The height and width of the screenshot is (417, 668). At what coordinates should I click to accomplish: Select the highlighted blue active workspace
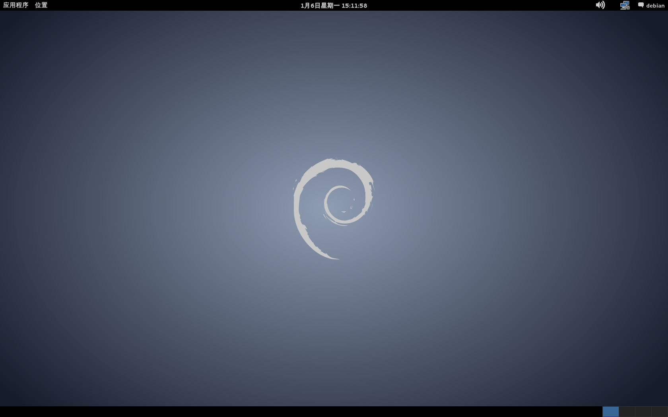point(610,411)
